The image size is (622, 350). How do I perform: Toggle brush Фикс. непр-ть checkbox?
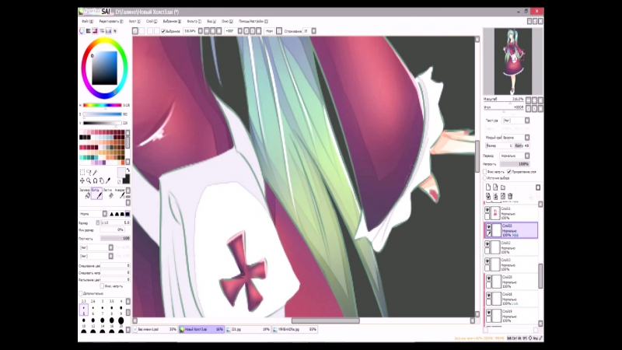click(102, 285)
